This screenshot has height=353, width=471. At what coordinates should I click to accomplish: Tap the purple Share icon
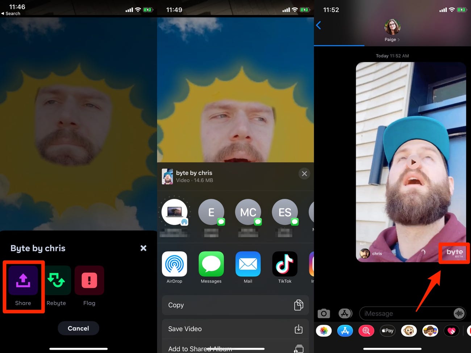(23, 281)
